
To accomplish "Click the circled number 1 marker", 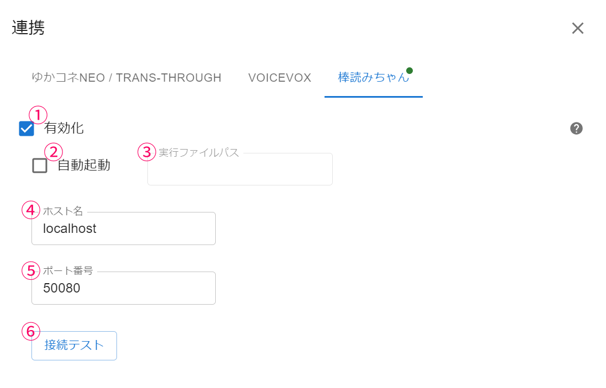I will click(38, 115).
